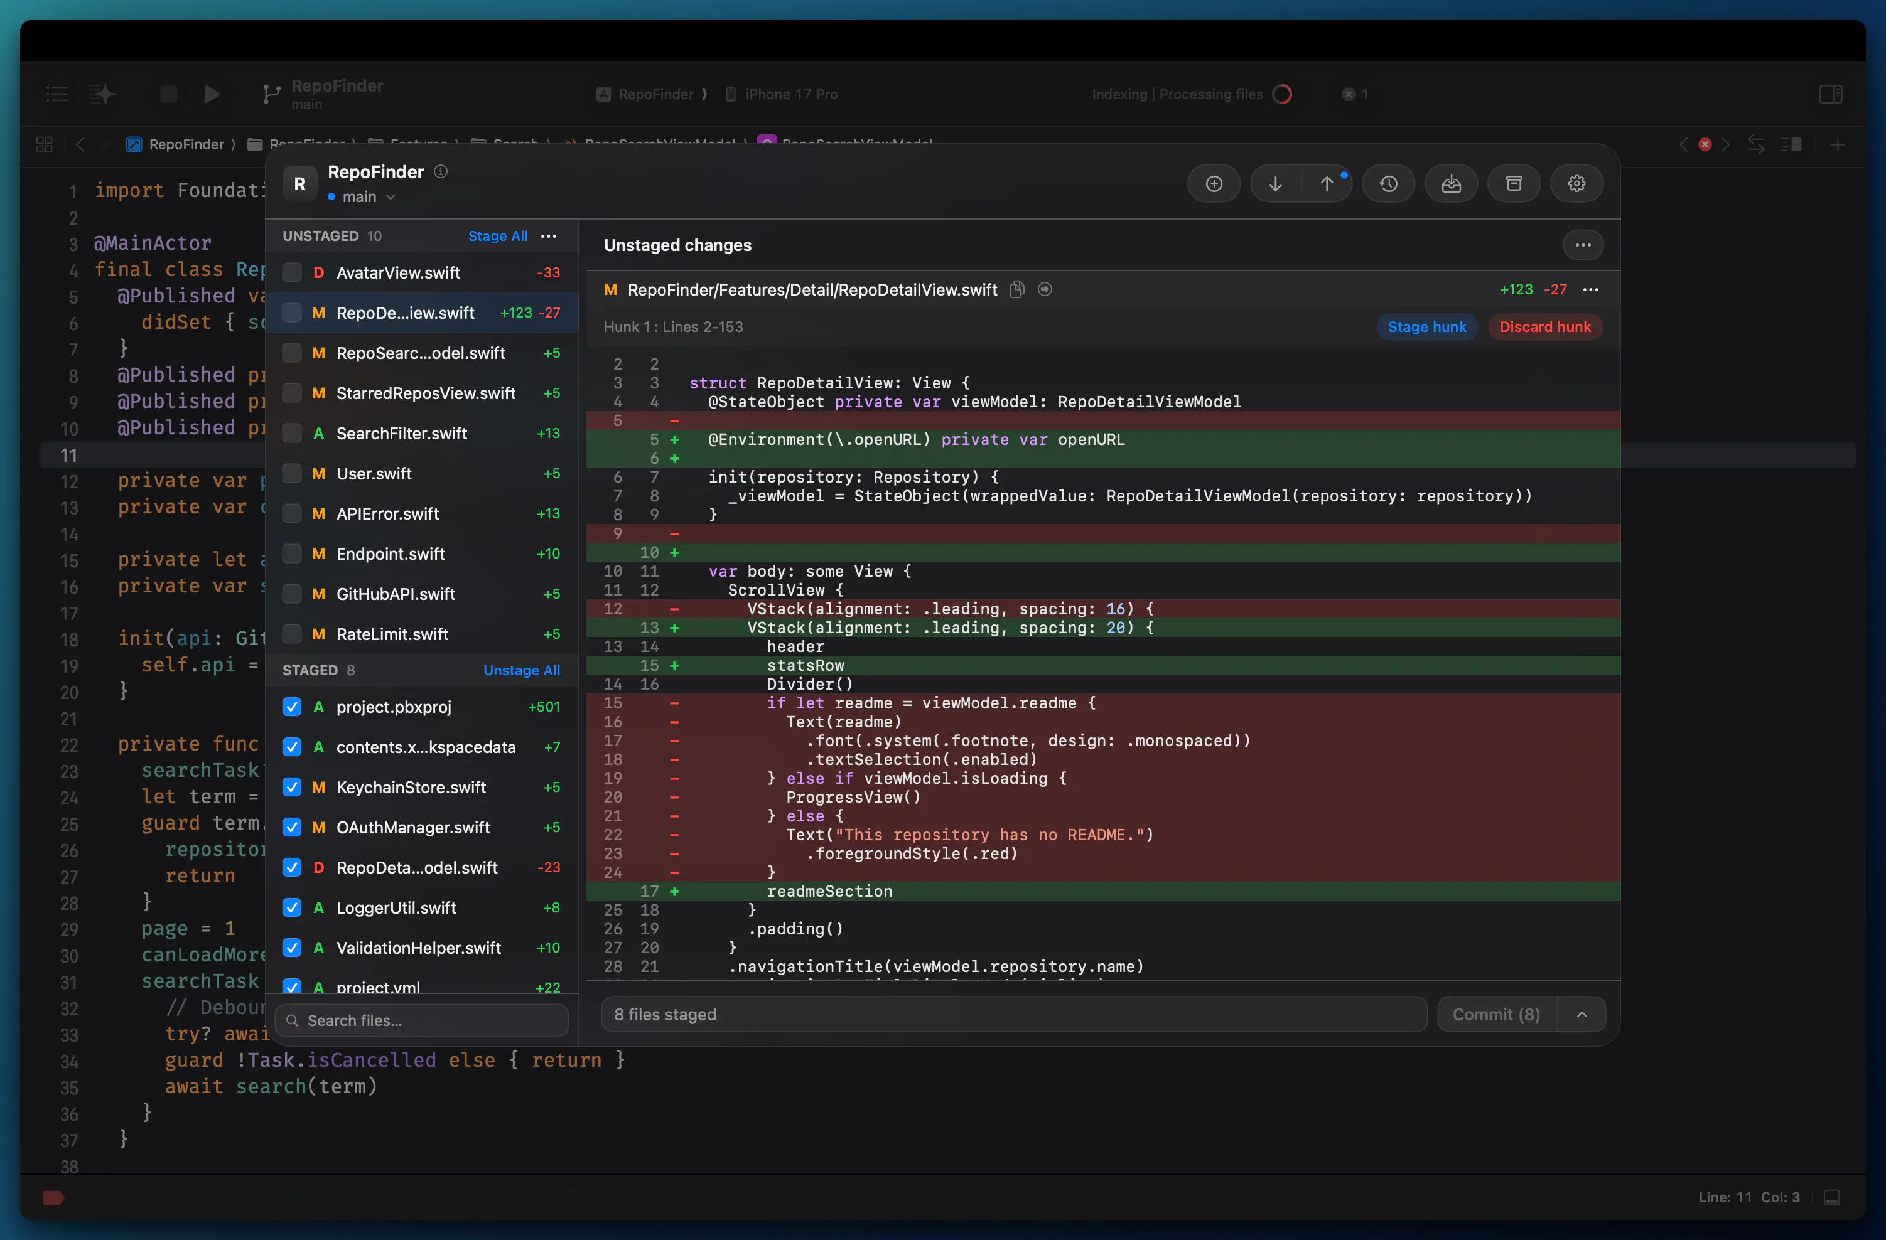Image resolution: width=1886 pixels, height=1240 pixels.
Task: Run the RepoFinder scheme in Xcode
Action: [212, 94]
